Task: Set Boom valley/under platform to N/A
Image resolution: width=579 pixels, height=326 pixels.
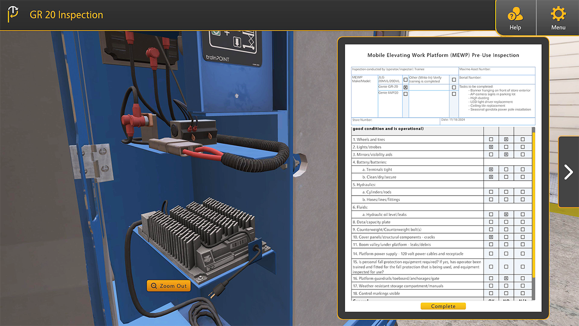Action: pos(522,244)
